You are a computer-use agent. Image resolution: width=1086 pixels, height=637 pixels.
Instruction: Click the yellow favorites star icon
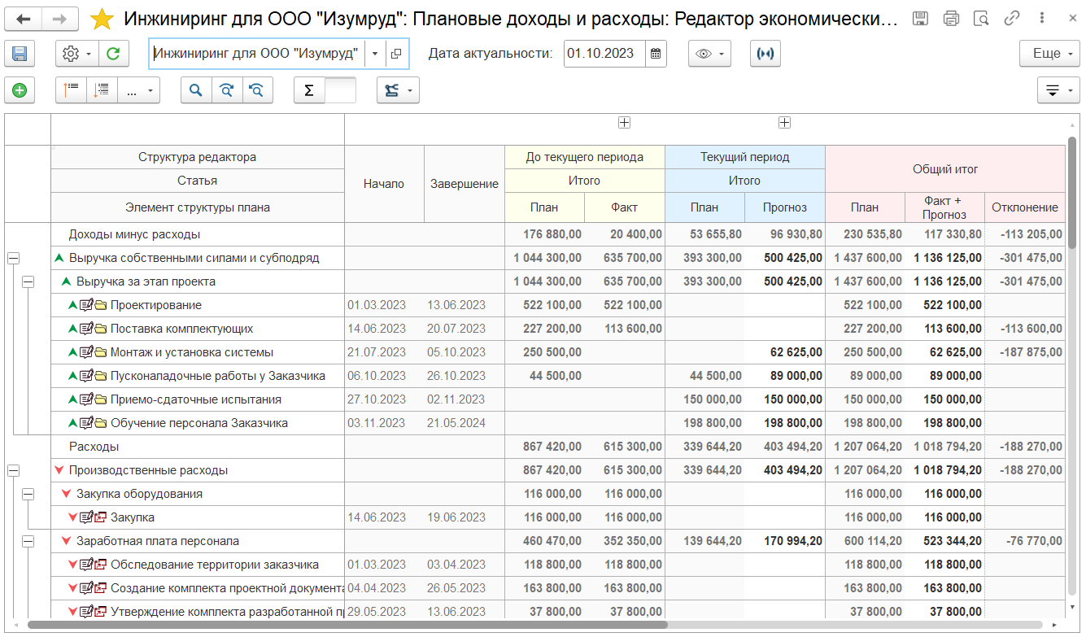click(102, 19)
